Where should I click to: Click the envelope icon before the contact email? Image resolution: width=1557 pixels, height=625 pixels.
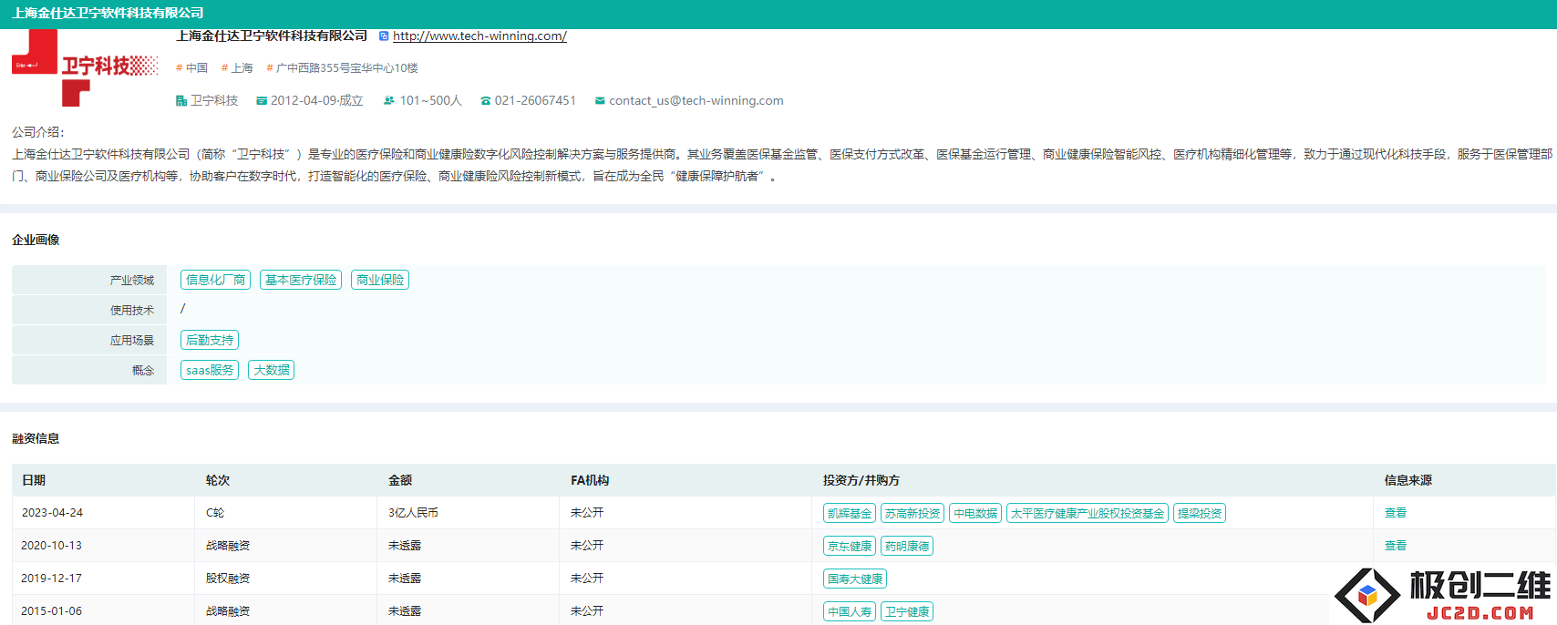600,101
